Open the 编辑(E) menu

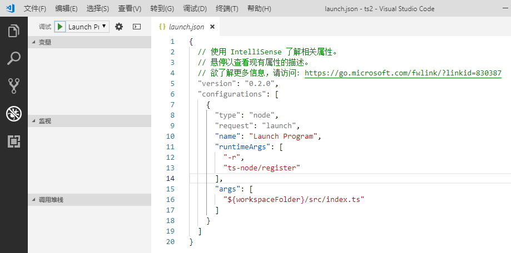(66, 9)
